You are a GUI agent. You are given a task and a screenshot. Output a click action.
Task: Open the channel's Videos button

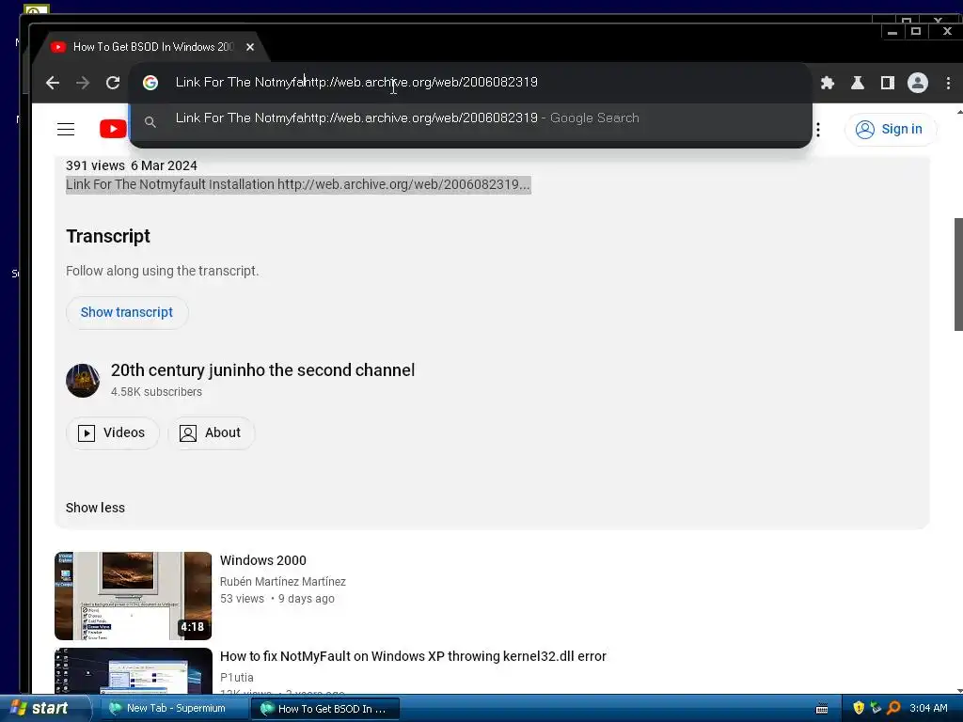pos(113,432)
